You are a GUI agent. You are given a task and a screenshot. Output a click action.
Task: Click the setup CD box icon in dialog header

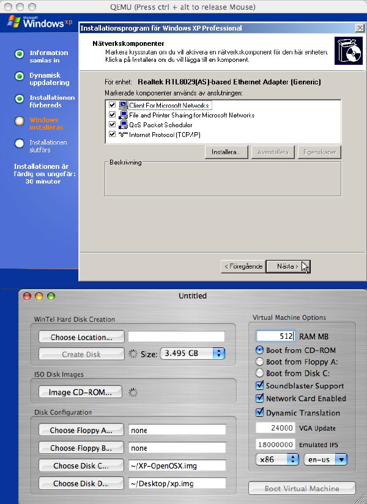pos(349,51)
